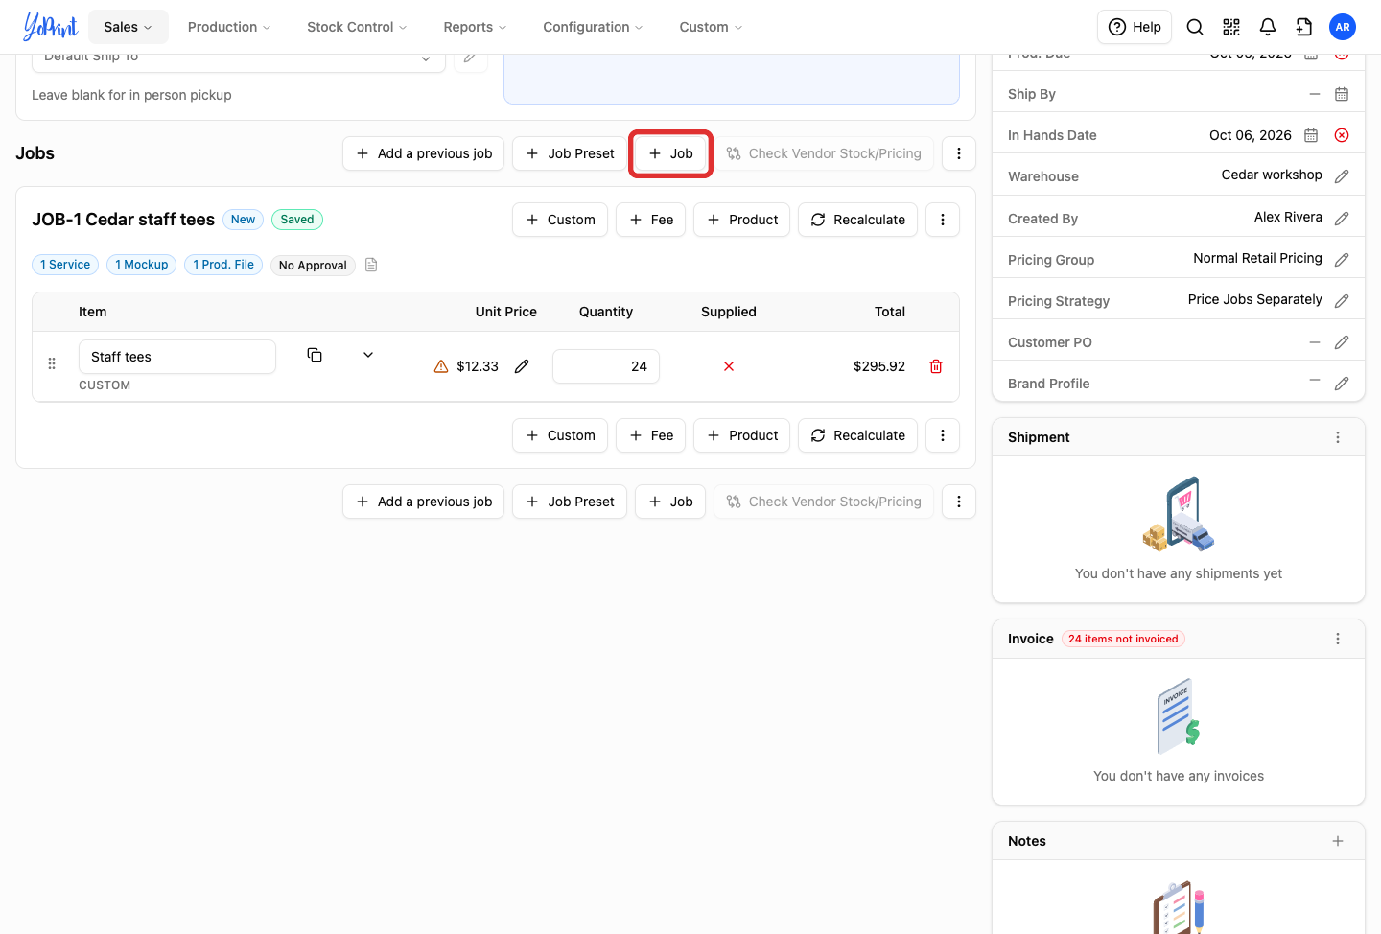The height and width of the screenshot is (934, 1381).
Task: Open the Configuration menu
Action: point(593,27)
